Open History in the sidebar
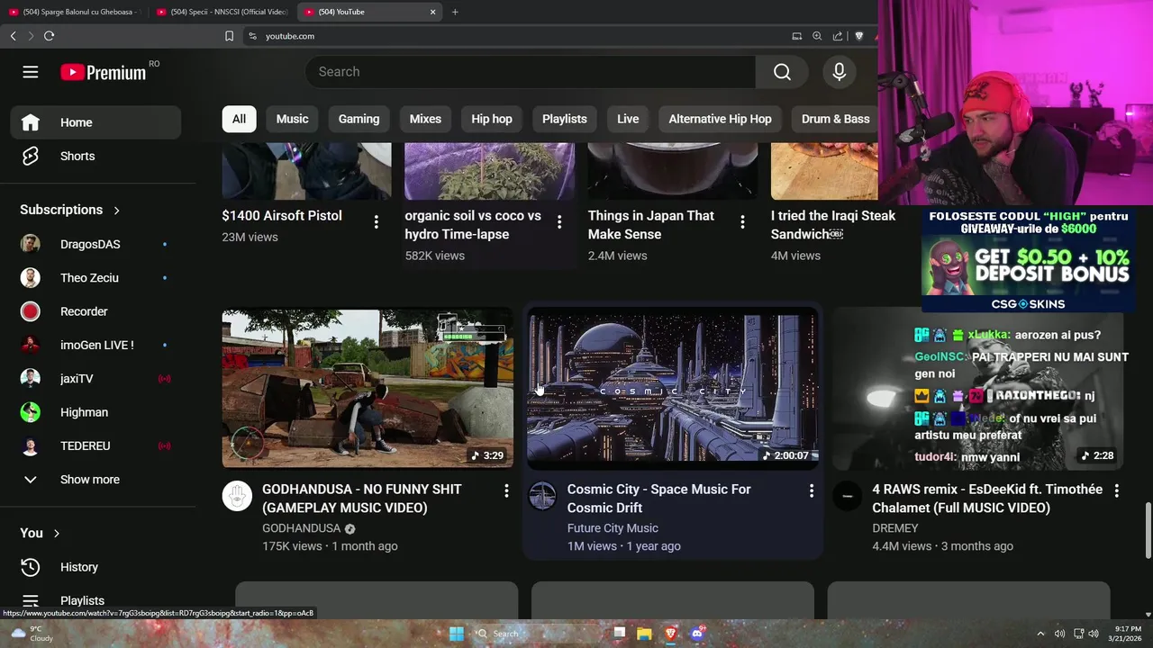This screenshot has height=648, width=1153. tap(95, 567)
